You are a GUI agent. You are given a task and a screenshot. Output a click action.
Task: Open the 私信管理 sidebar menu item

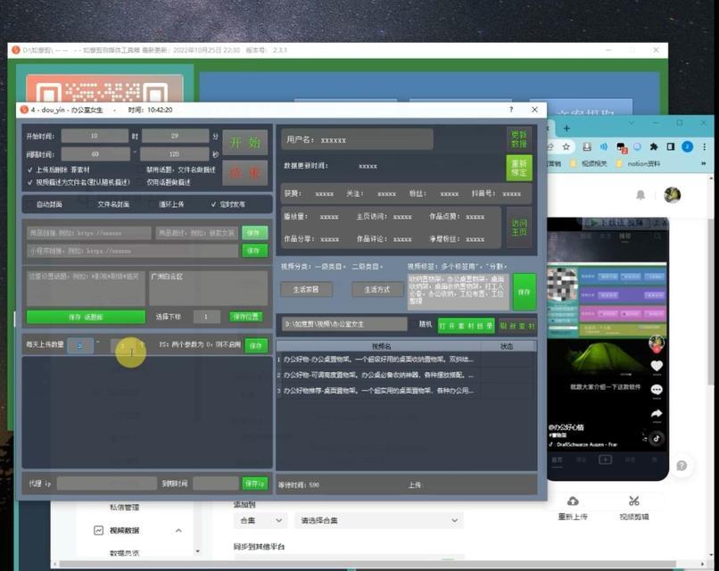click(124, 508)
